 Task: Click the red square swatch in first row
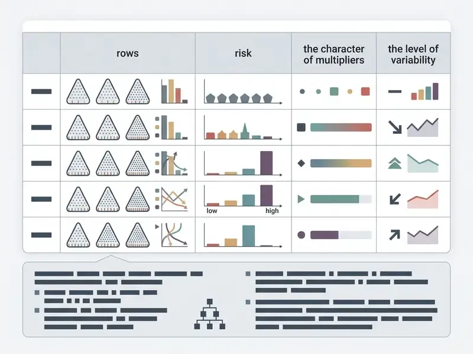[x=365, y=91]
